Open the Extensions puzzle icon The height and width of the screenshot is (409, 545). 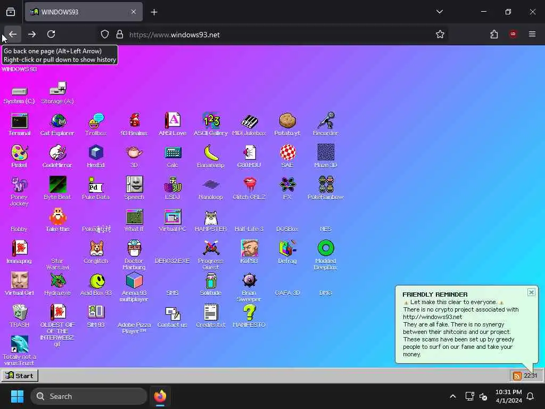pos(494,34)
